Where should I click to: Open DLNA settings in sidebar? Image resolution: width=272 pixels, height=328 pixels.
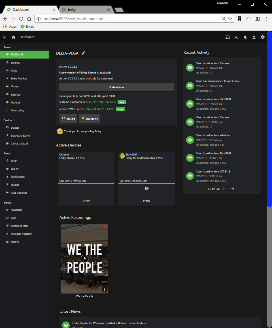coord(25,161)
